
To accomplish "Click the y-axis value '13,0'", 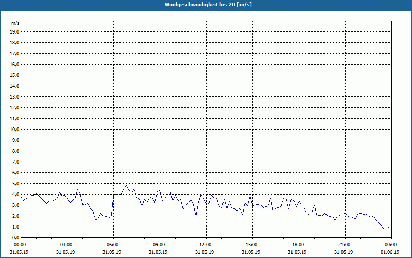I will click(14, 97).
